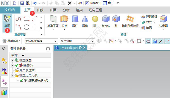
Task: Click the rectangle selection method icon
Action: pos(139,41)
